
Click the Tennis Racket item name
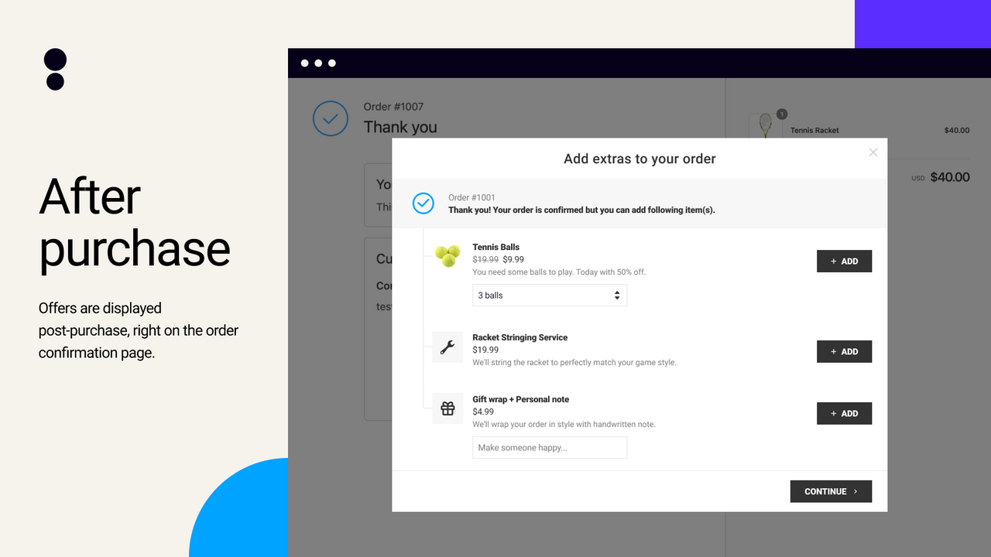(x=814, y=131)
